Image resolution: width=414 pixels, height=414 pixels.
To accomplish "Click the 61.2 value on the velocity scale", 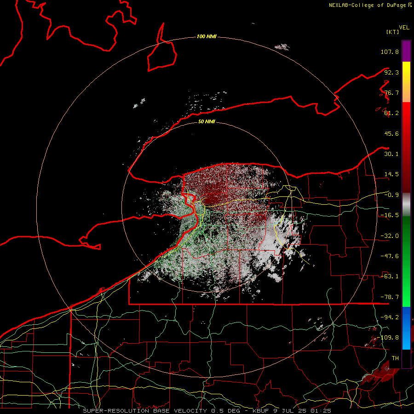I will pos(391,113).
